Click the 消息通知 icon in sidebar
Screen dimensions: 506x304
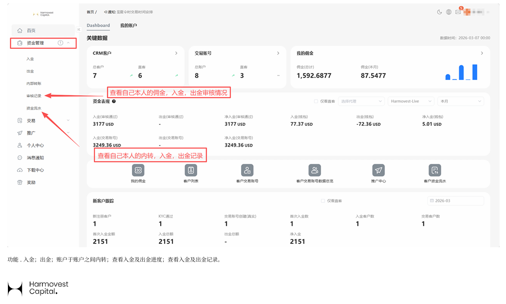[x=20, y=157]
